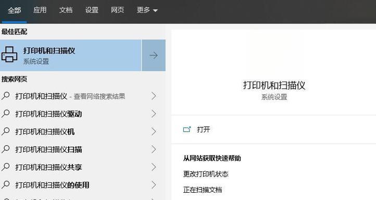Select 打印机和扫描仪 - 查看网络搜索结果 suggestion
This screenshot has width=376, height=200.
(82, 96)
